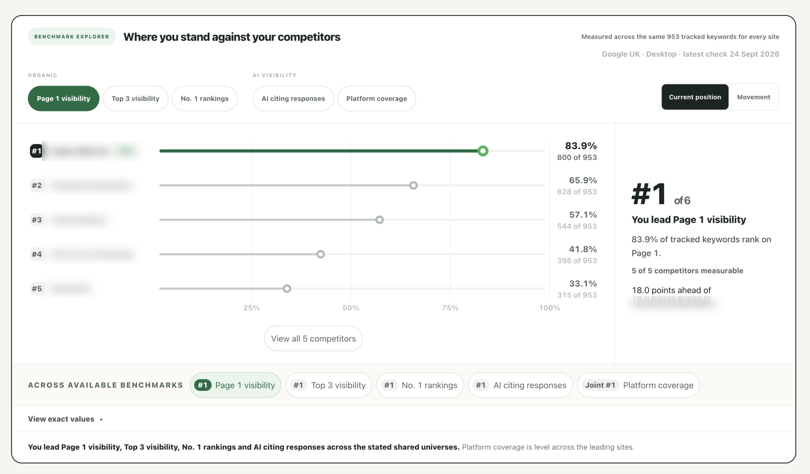The image size is (810, 474).
Task: Toggle to Current position view
Action: [695, 97]
